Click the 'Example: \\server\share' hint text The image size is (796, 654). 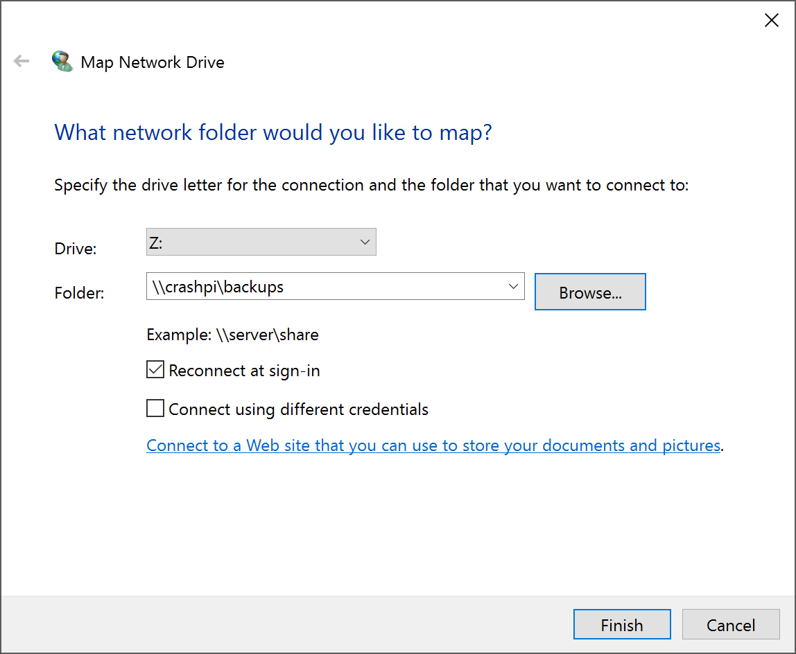232,335
